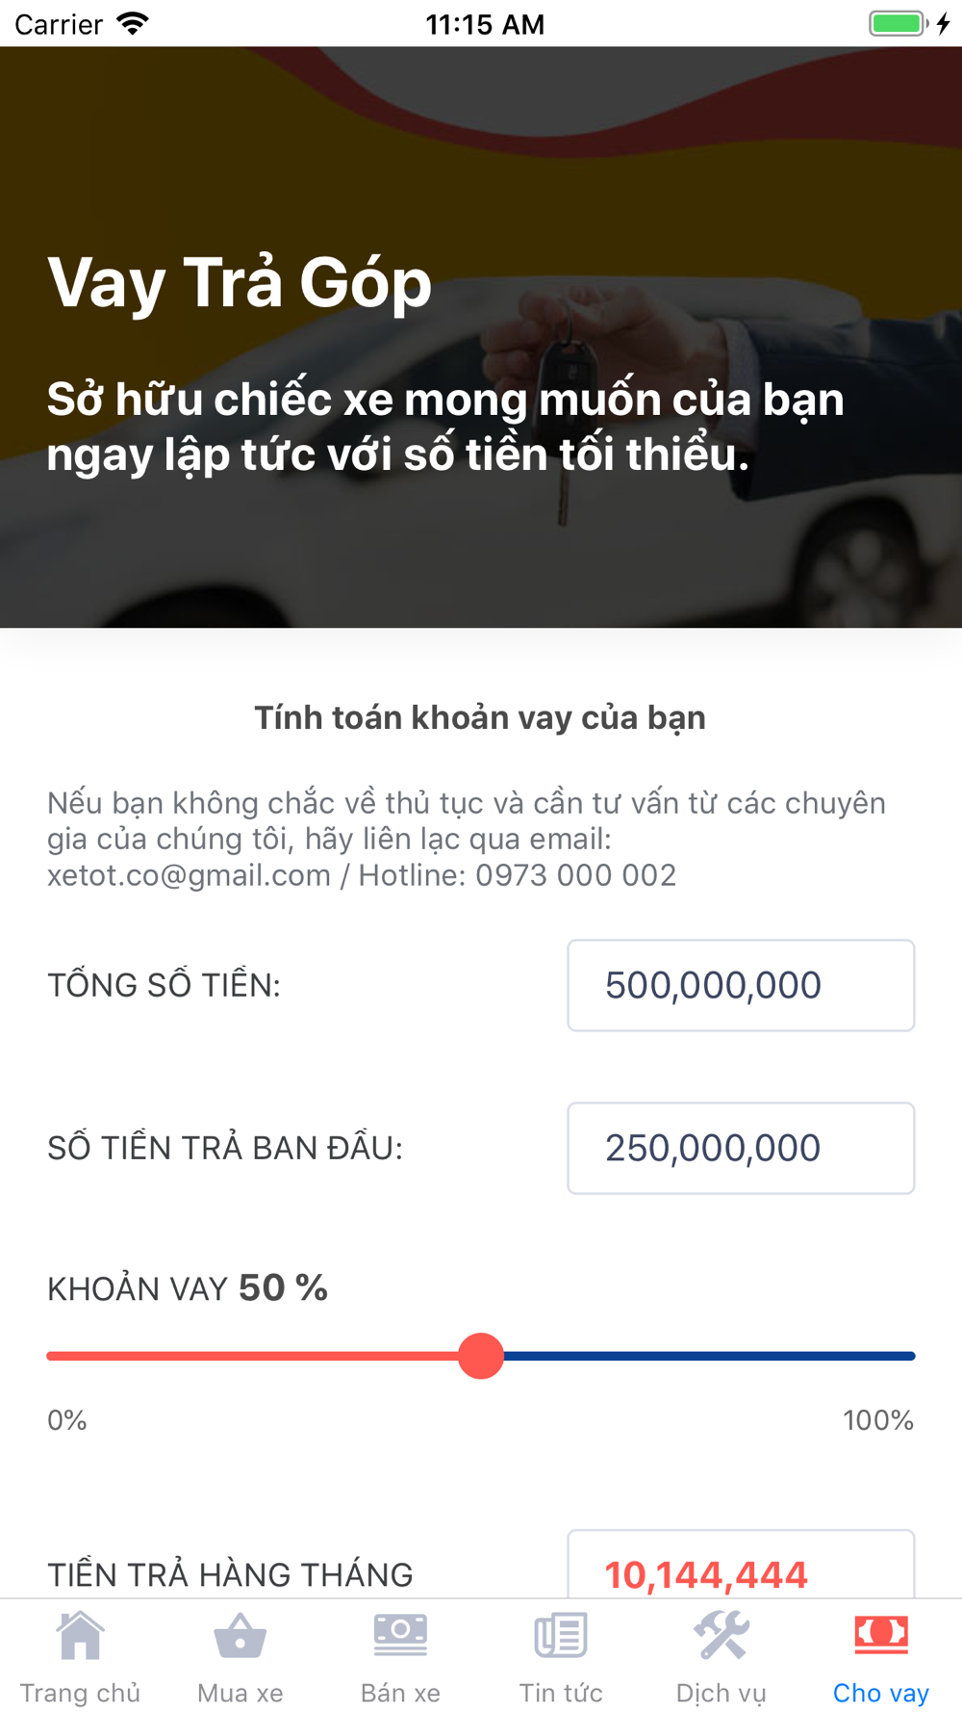Switch to the Trang chủ tab label
The image size is (962, 1712).
click(80, 1693)
